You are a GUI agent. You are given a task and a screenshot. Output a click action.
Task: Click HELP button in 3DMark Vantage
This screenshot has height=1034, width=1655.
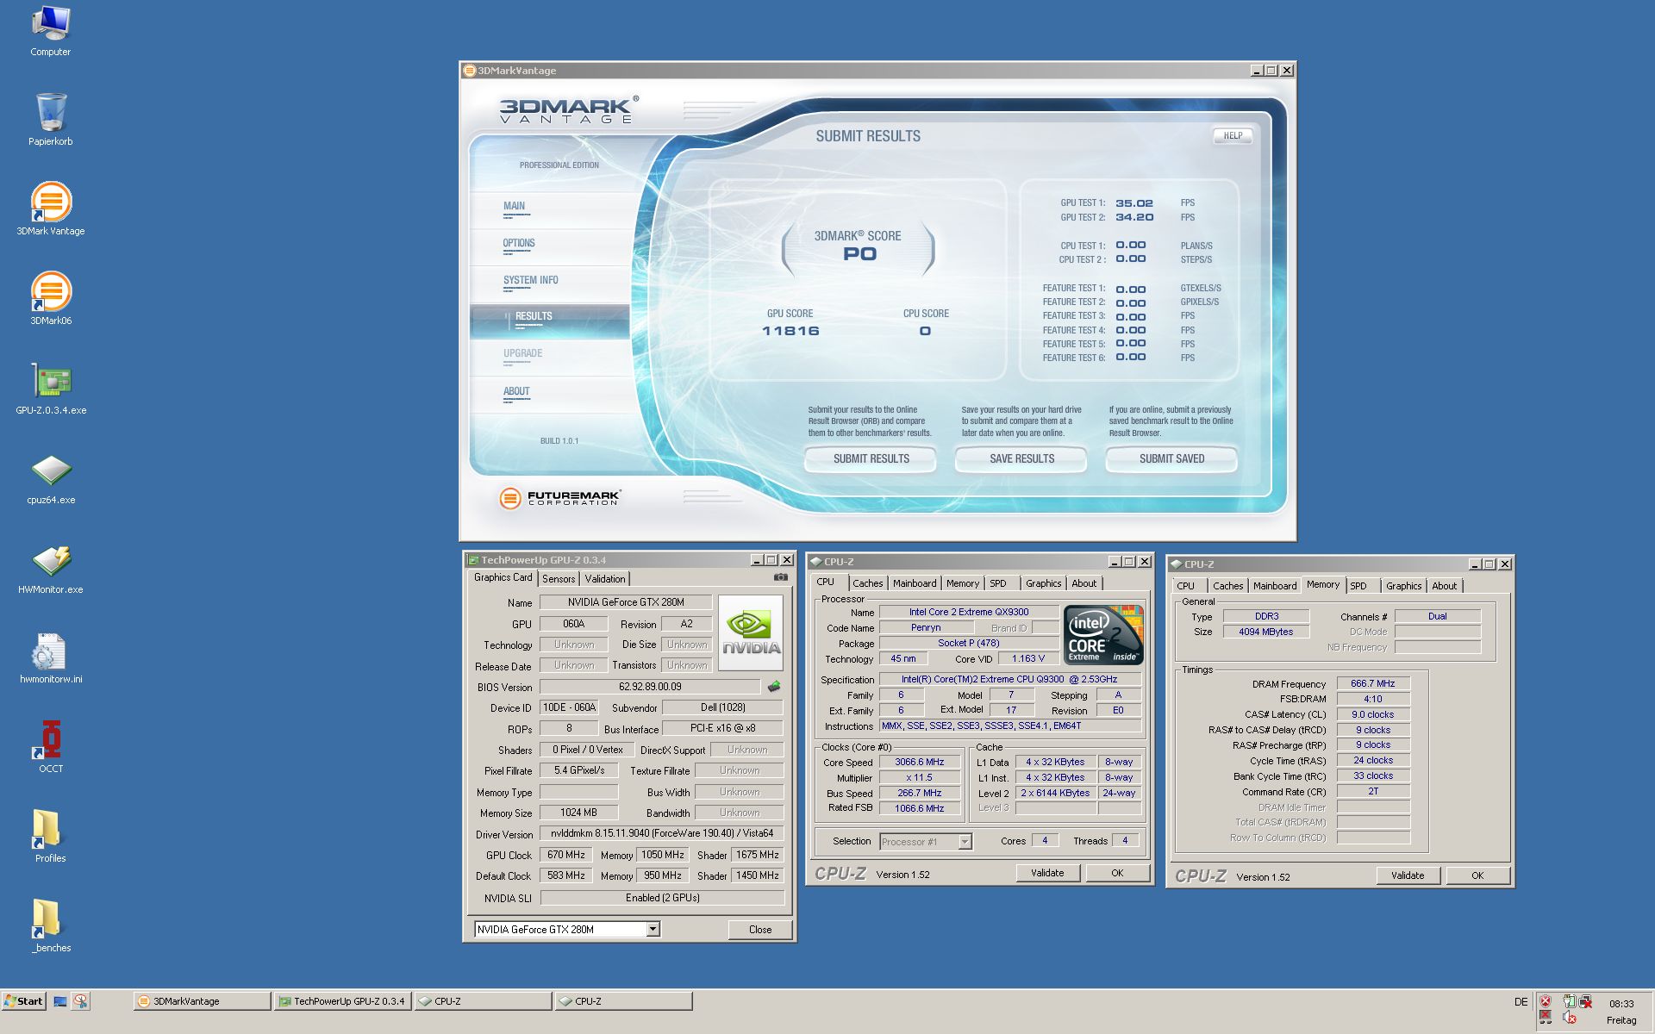pos(1233,136)
